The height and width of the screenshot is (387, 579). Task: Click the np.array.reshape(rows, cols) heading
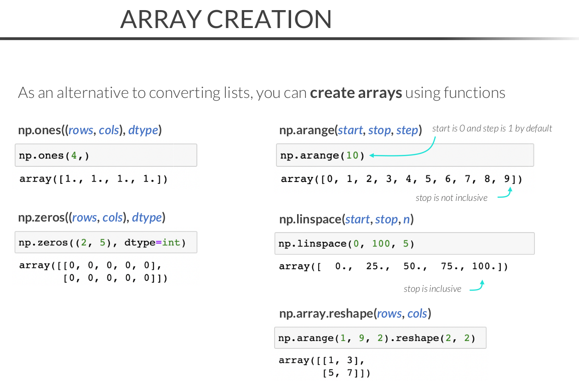(355, 314)
